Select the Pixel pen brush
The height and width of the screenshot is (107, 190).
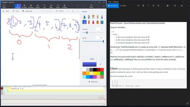pyautogui.click(x=102, y=17)
